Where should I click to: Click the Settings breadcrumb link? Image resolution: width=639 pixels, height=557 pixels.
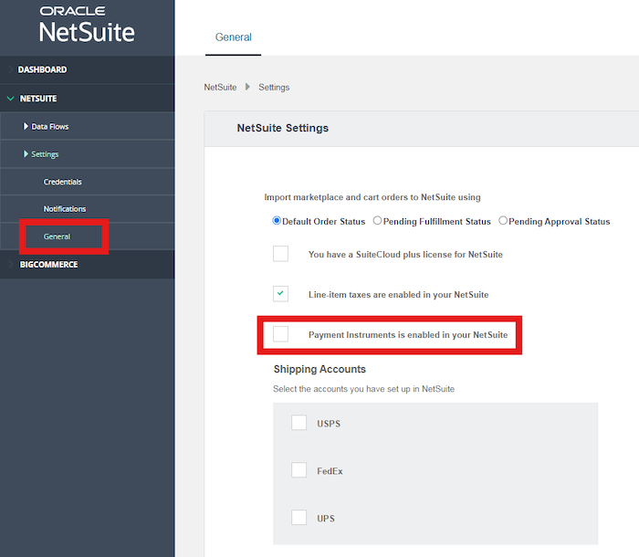click(274, 88)
